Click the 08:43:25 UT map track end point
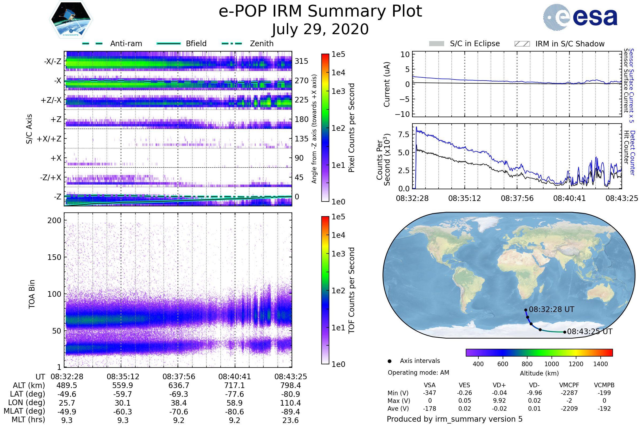This screenshot has width=641, height=427. pyautogui.click(x=565, y=332)
